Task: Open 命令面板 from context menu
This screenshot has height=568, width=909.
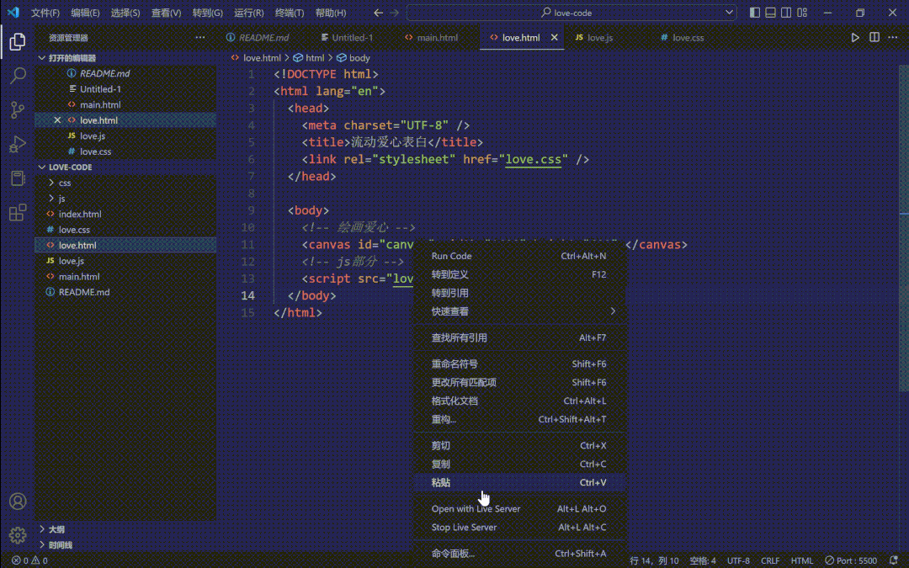Action: click(x=519, y=553)
